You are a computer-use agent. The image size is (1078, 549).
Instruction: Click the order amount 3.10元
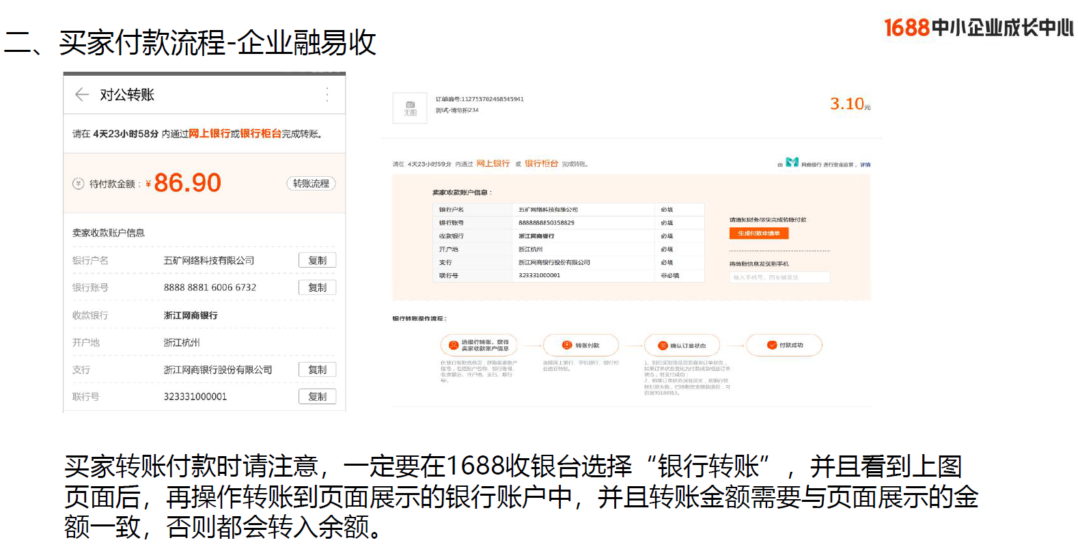[x=850, y=104]
